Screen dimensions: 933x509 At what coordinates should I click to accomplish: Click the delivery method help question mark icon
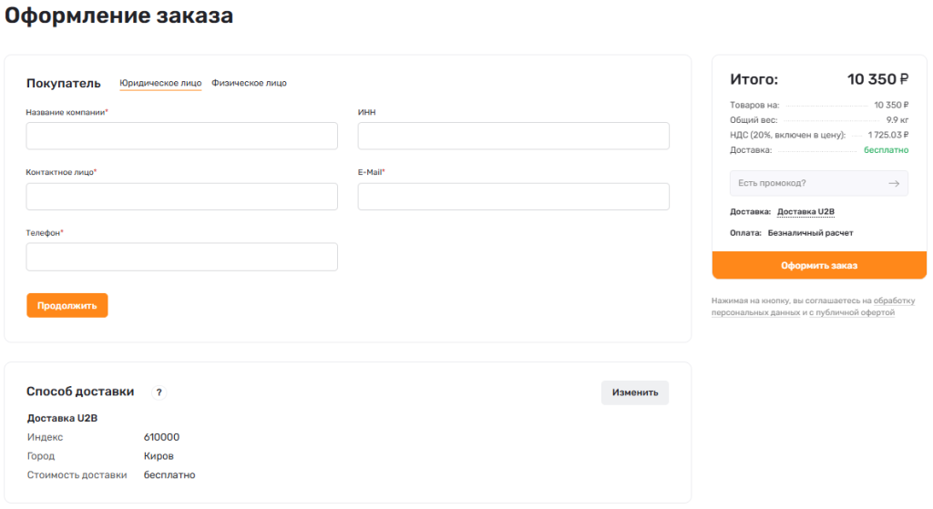click(x=159, y=392)
